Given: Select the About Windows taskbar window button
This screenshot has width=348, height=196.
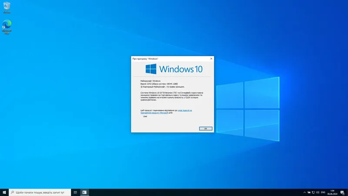Looking at the screenshot, I should tap(84, 192).
